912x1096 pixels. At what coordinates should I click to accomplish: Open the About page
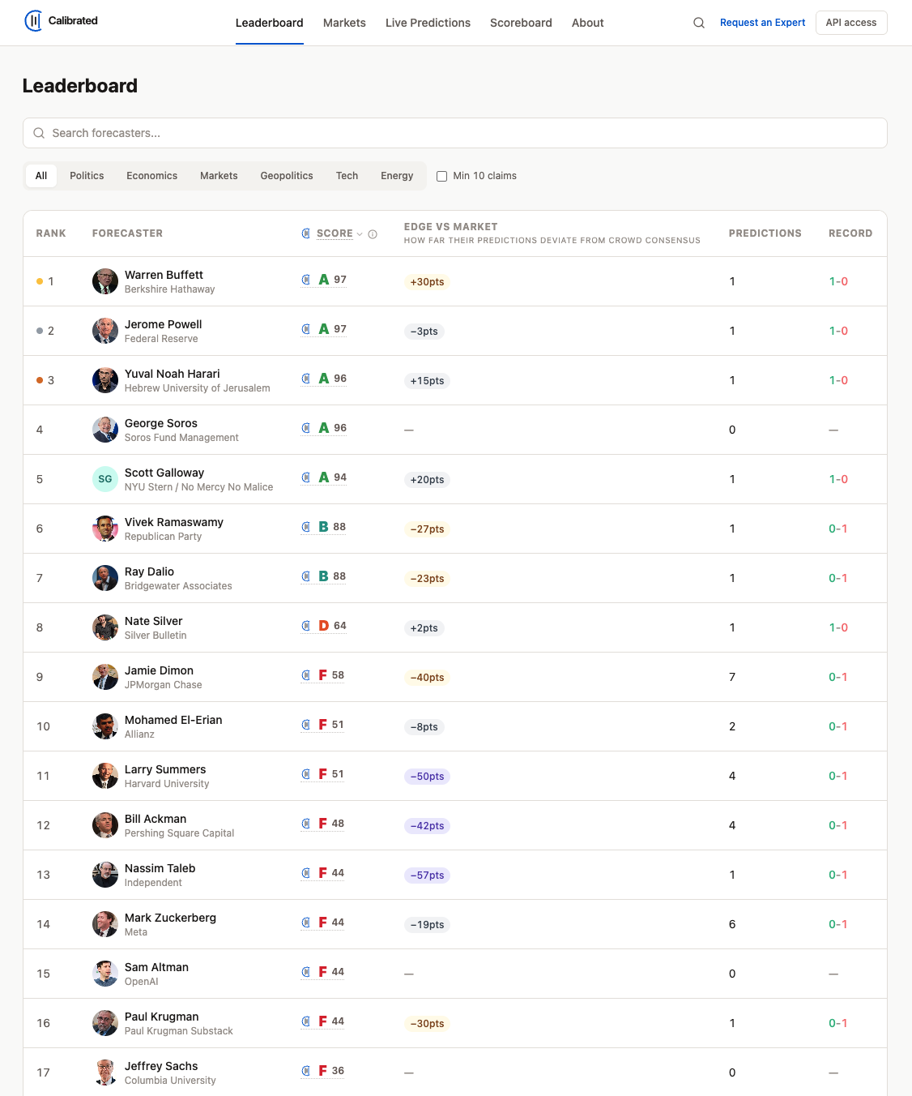tap(588, 23)
